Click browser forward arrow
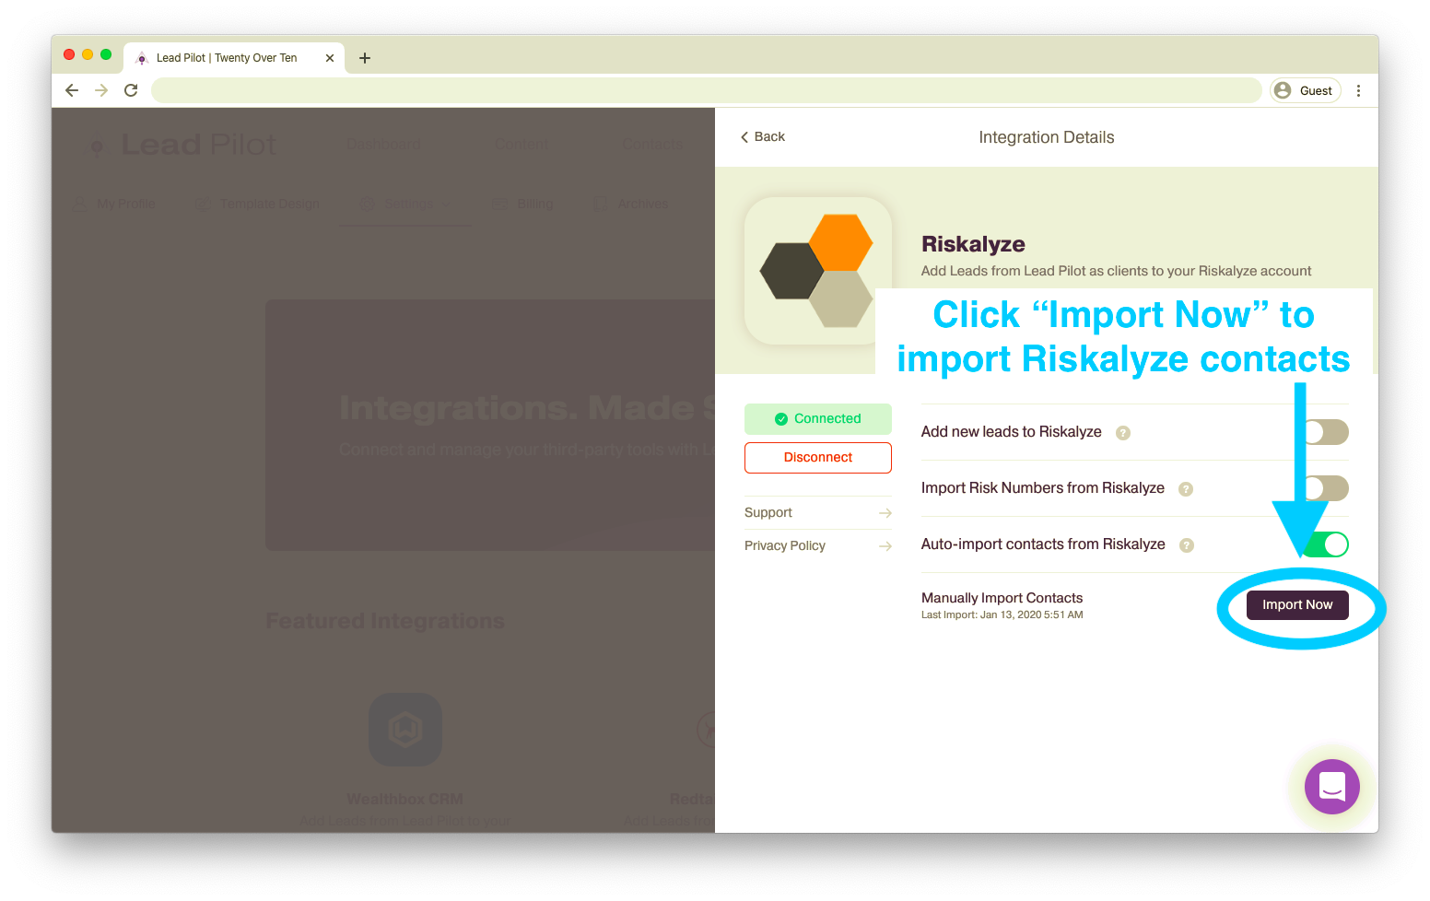 click(x=101, y=90)
